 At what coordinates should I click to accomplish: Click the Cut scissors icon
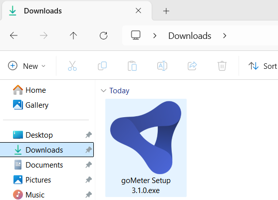tap(72, 66)
